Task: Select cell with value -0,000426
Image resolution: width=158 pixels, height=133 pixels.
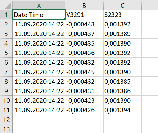Action: (84, 110)
